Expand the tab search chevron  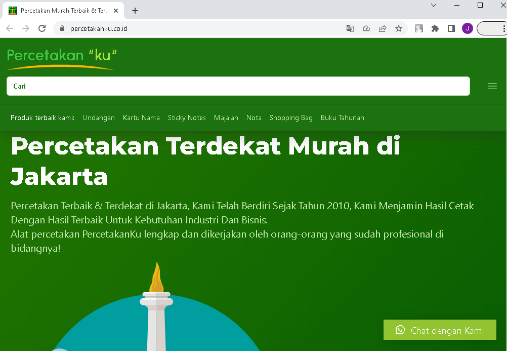(x=434, y=5)
